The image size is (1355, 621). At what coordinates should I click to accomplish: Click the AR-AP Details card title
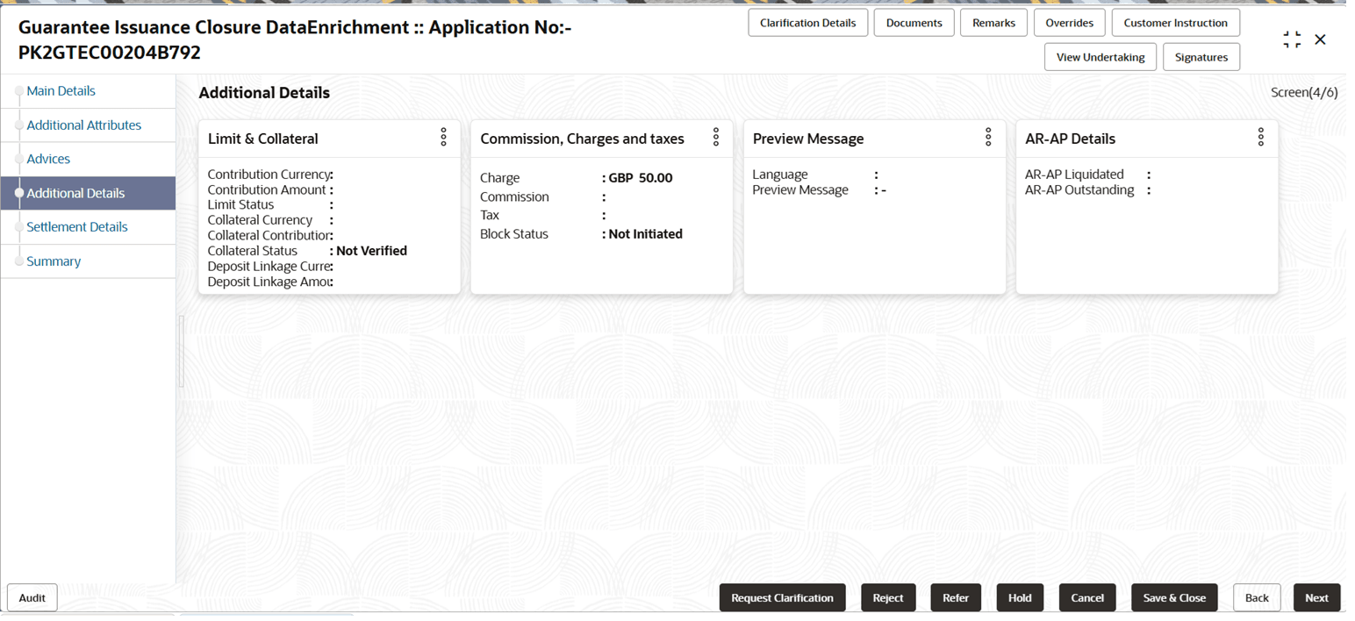(1070, 139)
